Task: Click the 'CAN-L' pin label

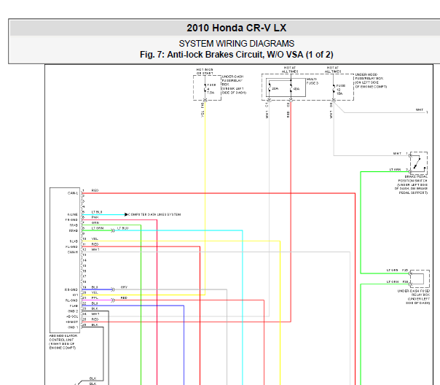Action: tap(73, 193)
